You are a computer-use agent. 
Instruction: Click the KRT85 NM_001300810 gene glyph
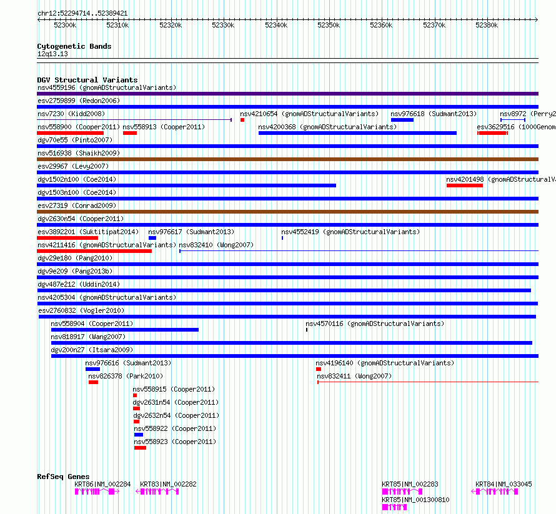(x=394, y=507)
